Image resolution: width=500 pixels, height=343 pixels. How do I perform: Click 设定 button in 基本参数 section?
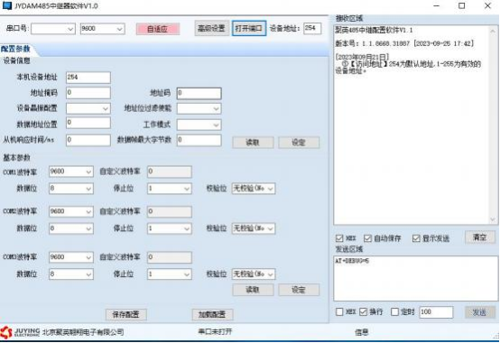pyautogui.click(x=299, y=290)
